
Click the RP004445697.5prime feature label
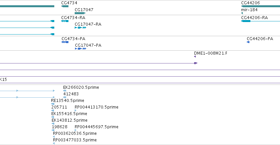(x=96, y=127)
